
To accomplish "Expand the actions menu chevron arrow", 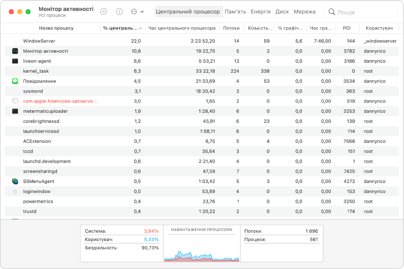I will (x=142, y=12).
